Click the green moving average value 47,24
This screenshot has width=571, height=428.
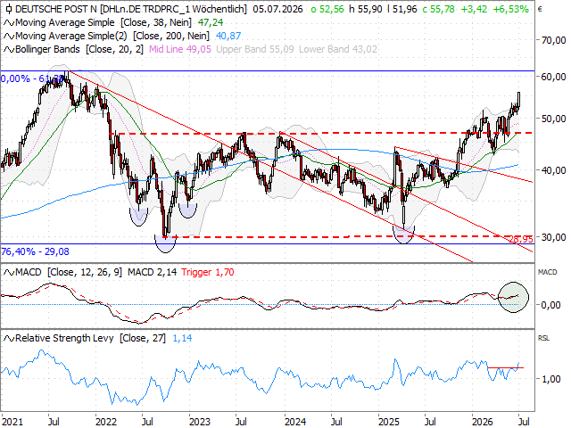tap(211, 22)
